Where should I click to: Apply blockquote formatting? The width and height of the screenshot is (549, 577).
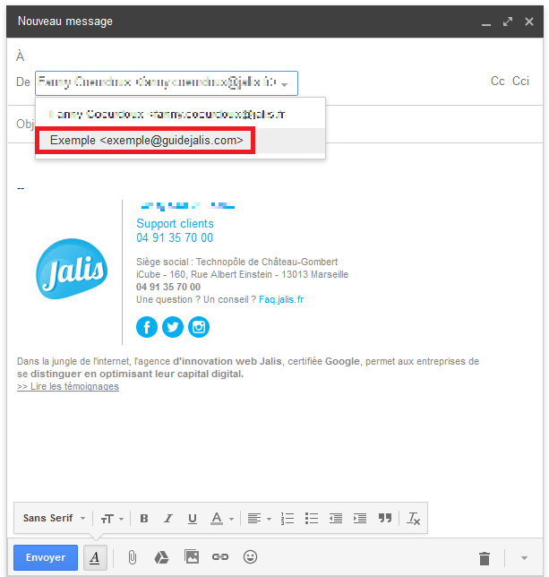click(385, 518)
